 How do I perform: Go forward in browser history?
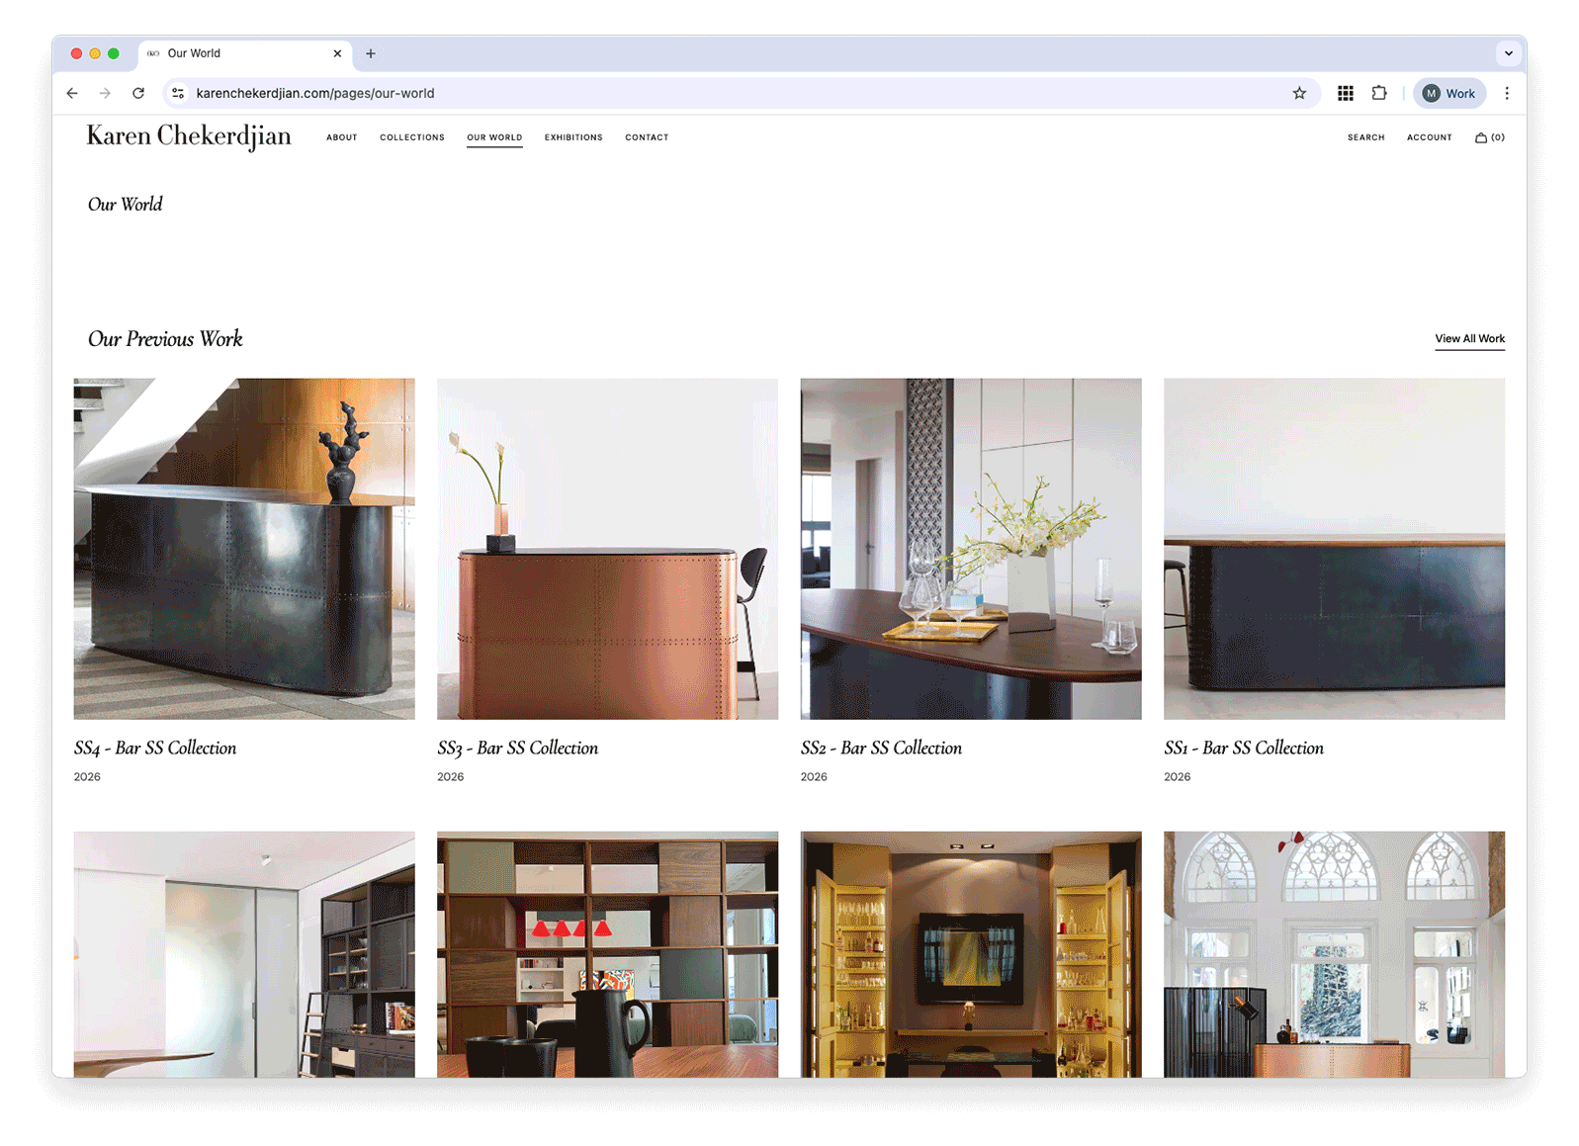pos(105,93)
